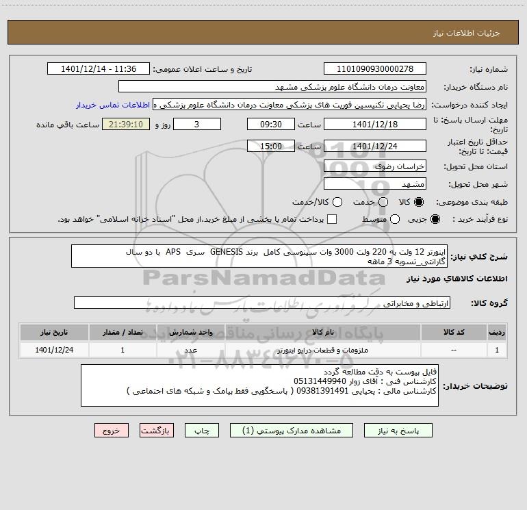Image resolution: width=527 pixels, height=510 pixels.
Task: Click the response deadline time 09:30
Action: (271, 124)
